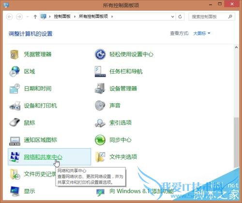This screenshot has width=242, height=203.
Task: Open 索引选项 link
Action: [x=121, y=123]
